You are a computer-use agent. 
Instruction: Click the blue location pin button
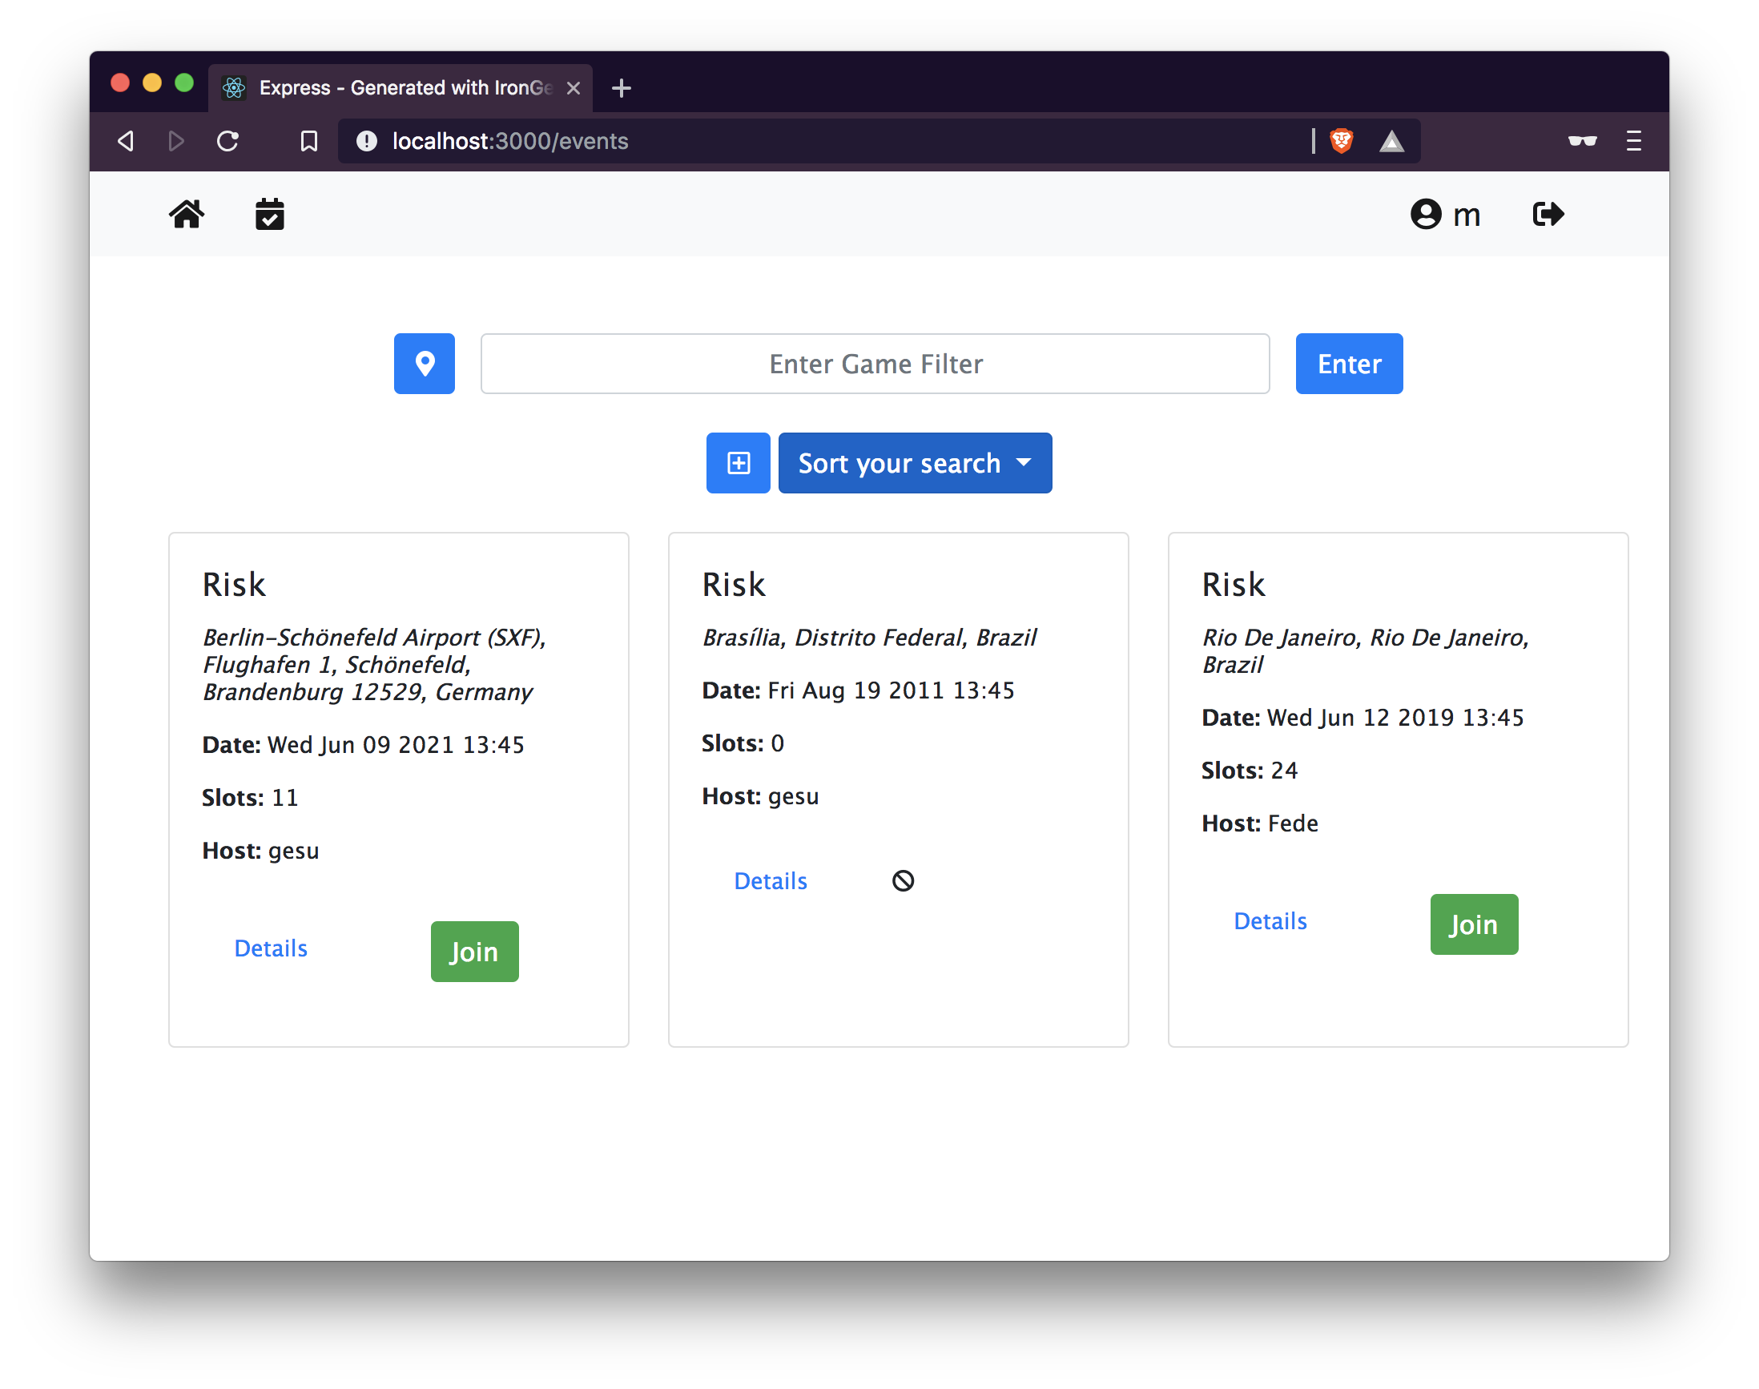tap(425, 364)
